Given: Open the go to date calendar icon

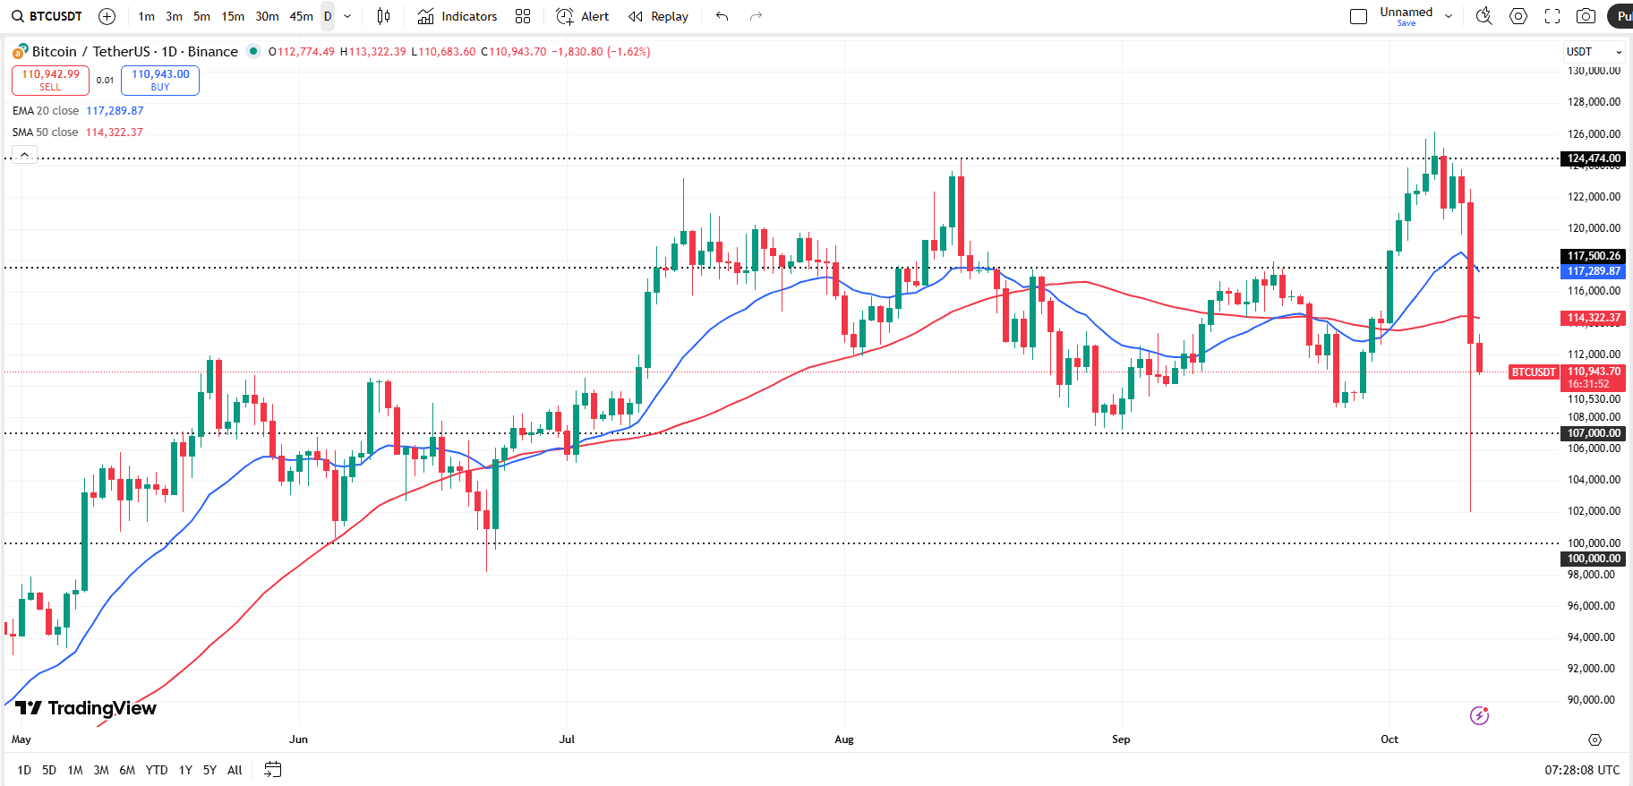Looking at the screenshot, I should 273,770.
